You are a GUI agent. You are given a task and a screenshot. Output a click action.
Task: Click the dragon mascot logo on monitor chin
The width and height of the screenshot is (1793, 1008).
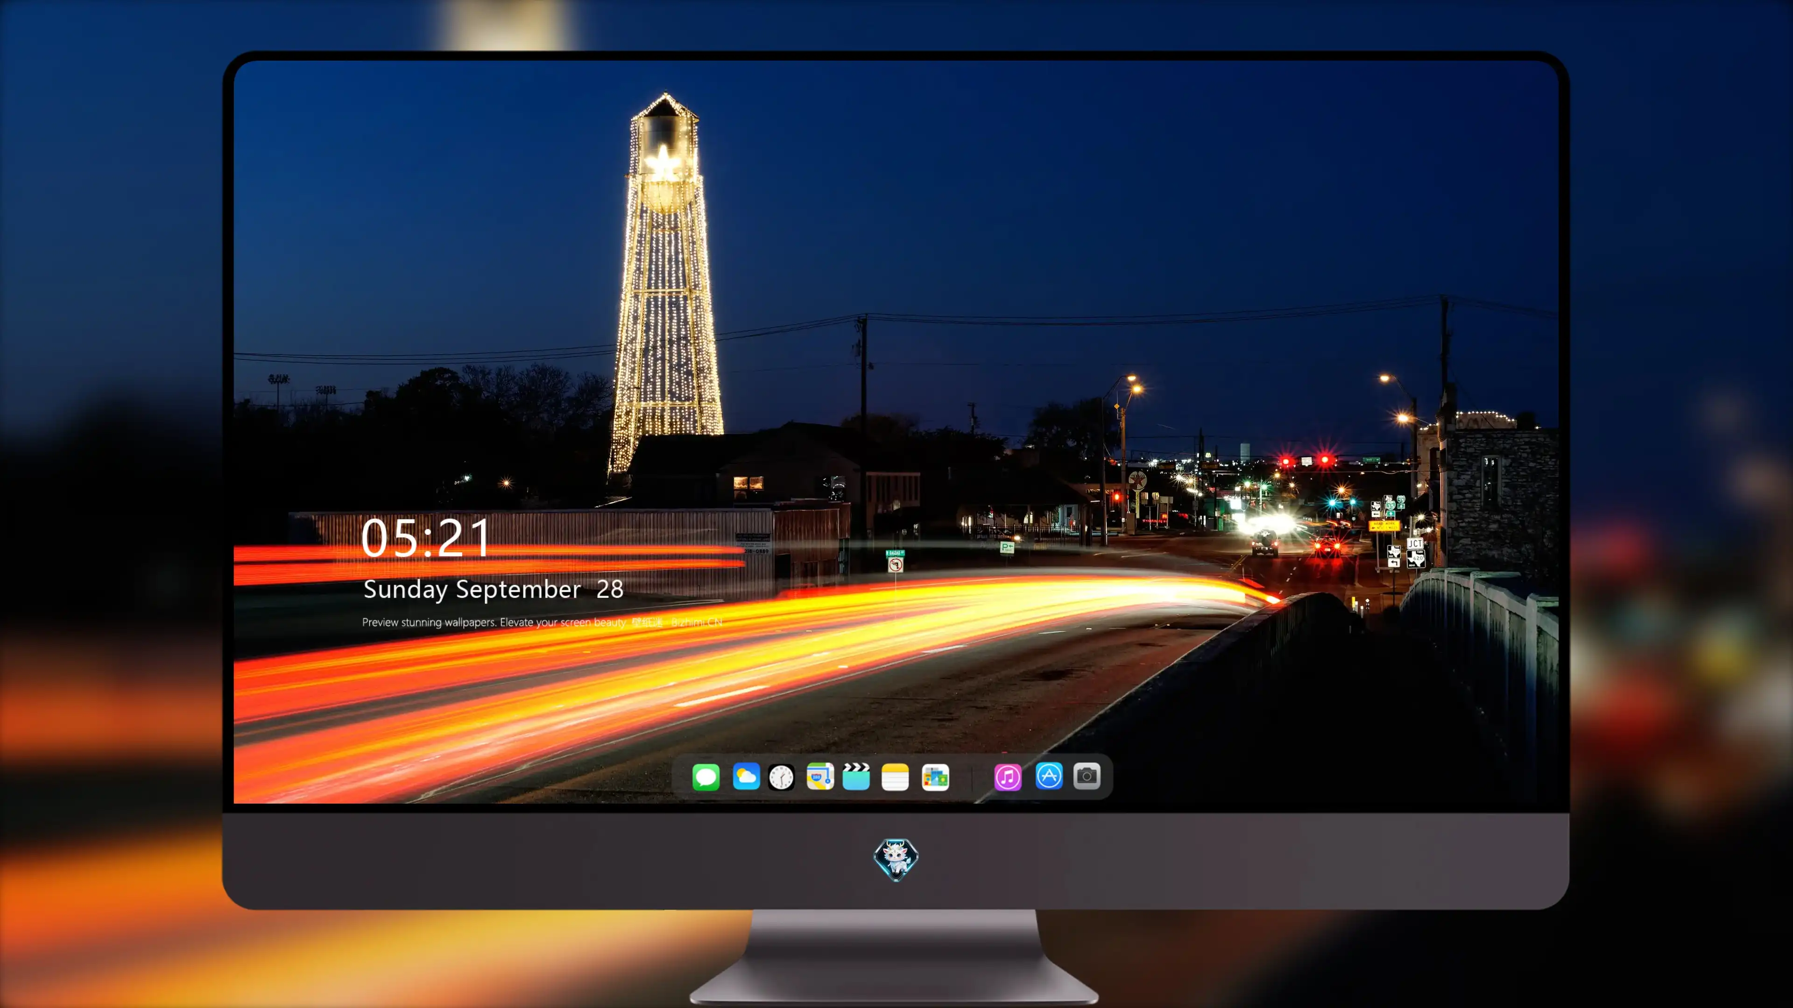pos(896,860)
